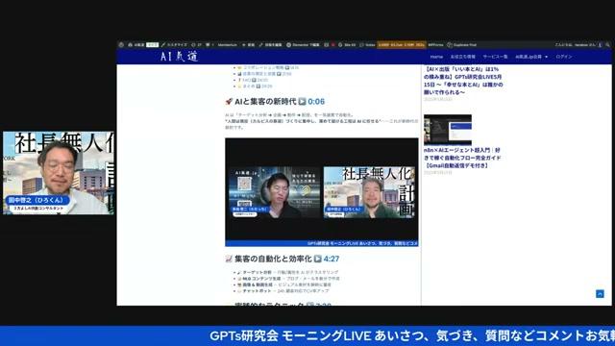Click the AI 気道 site logo

pyautogui.click(x=179, y=57)
